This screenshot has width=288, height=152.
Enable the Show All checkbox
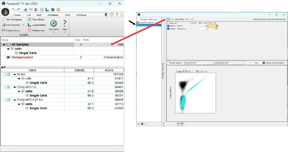168,23
